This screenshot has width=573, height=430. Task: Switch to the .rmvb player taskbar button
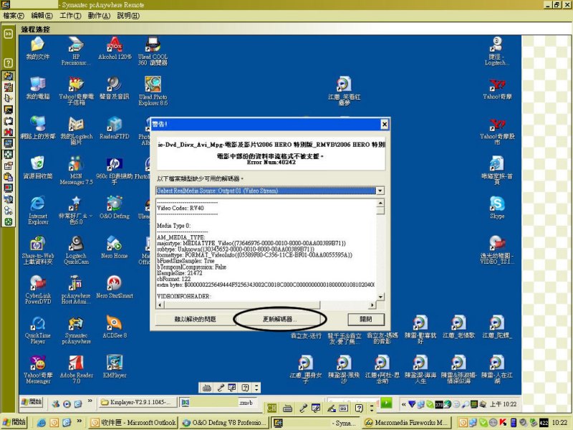[x=218, y=402]
